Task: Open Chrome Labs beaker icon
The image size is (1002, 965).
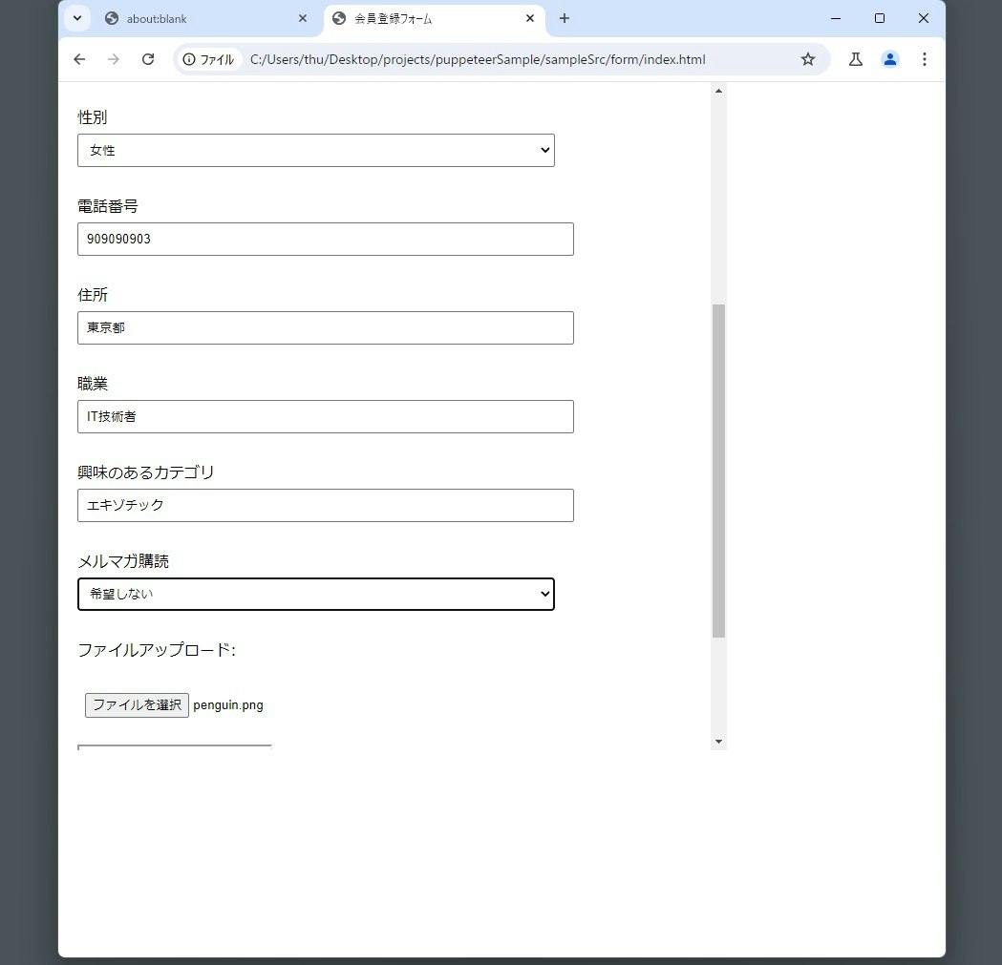Action: click(855, 59)
